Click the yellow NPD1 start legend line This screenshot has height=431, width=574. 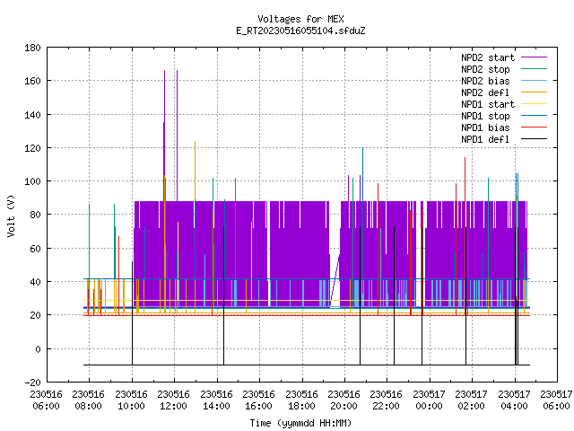(534, 104)
